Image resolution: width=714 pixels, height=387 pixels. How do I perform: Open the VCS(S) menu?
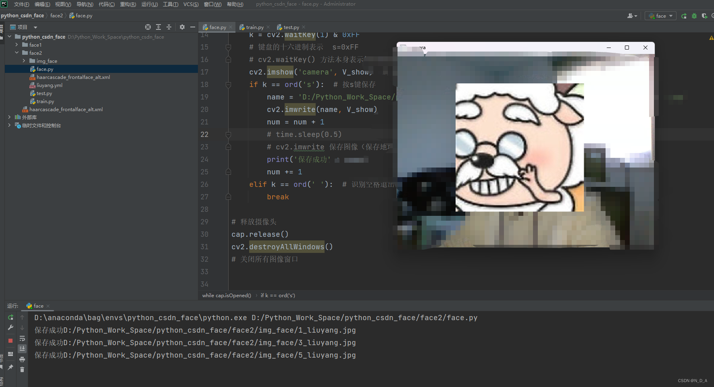[x=191, y=4]
